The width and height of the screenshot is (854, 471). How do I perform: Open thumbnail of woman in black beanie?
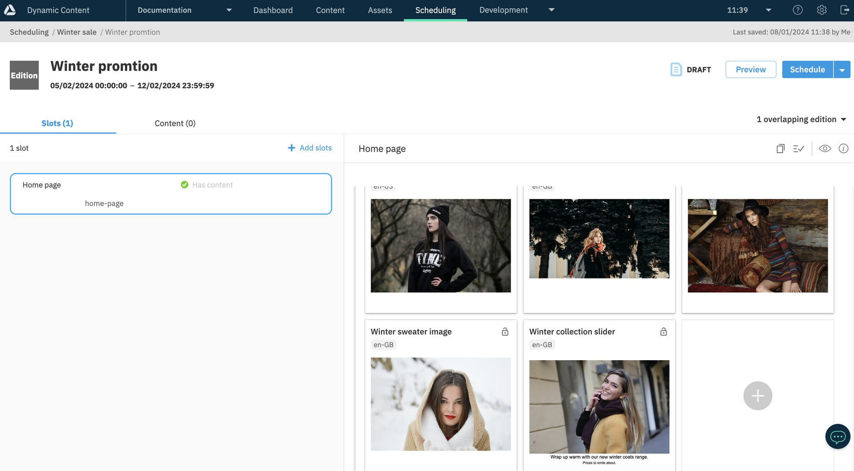[x=441, y=246]
